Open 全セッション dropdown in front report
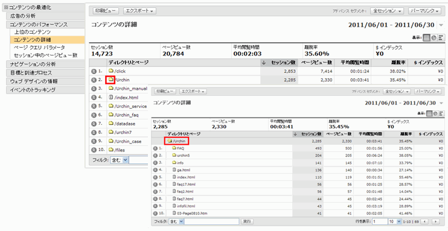448x231 pixels. click(x=397, y=91)
